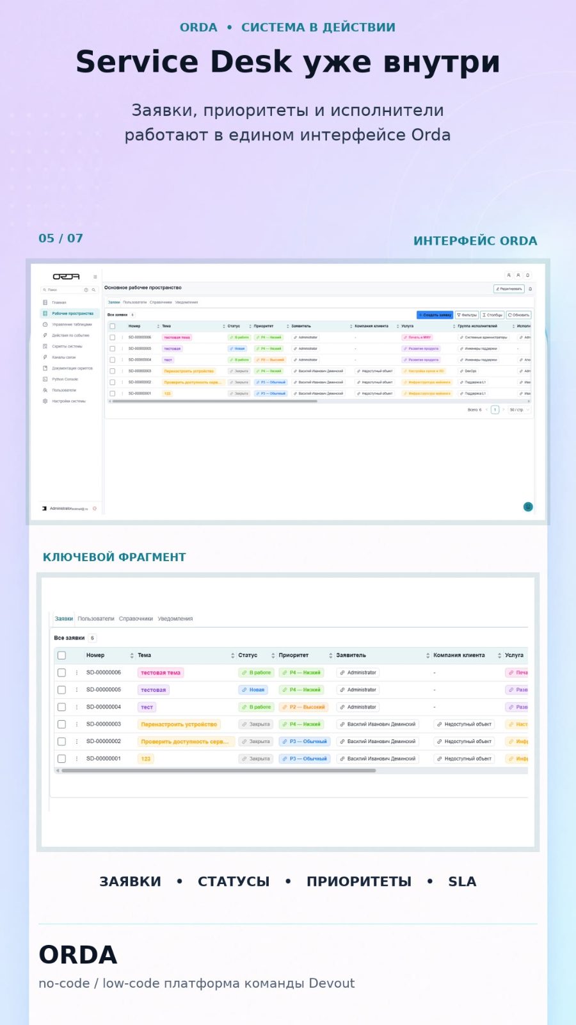The height and width of the screenshot is (1025, 576).
Task: Click Обновить button
Action: [518, 315]
